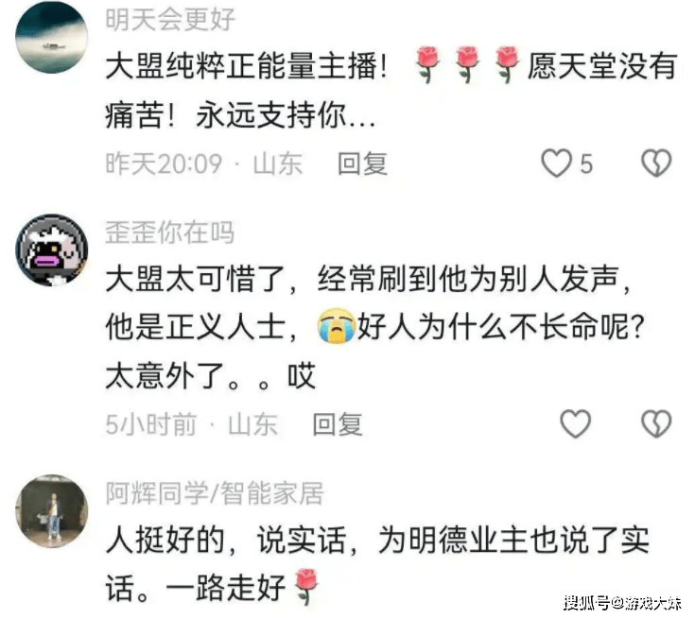Screen dimensions: 695x619
Task: Open the username 阿辉同学/智能家居
Action: point(215,492)
